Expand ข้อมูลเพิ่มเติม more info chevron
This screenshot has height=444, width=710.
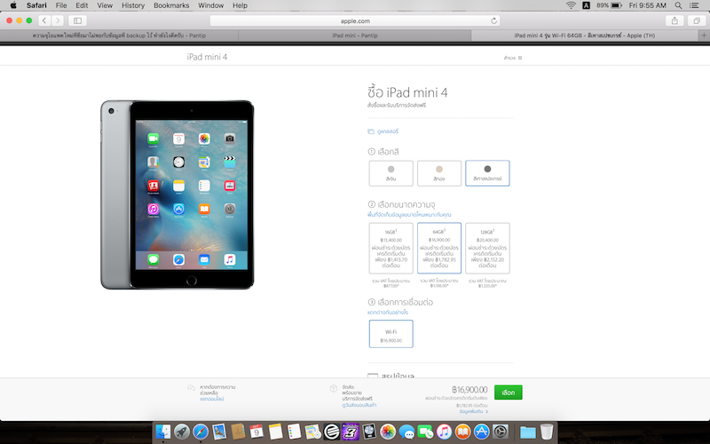pyautogui.click(x=474, y=411)
